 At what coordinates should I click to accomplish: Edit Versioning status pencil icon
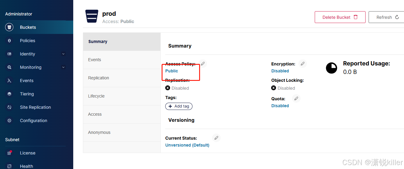point(216,138)
